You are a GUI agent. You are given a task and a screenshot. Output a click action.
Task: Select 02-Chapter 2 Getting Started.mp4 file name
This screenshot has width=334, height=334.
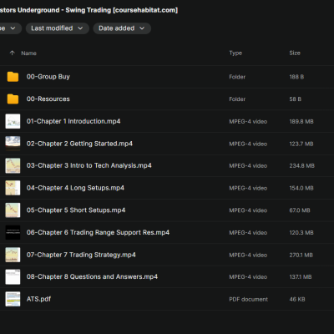pos(79,144)
